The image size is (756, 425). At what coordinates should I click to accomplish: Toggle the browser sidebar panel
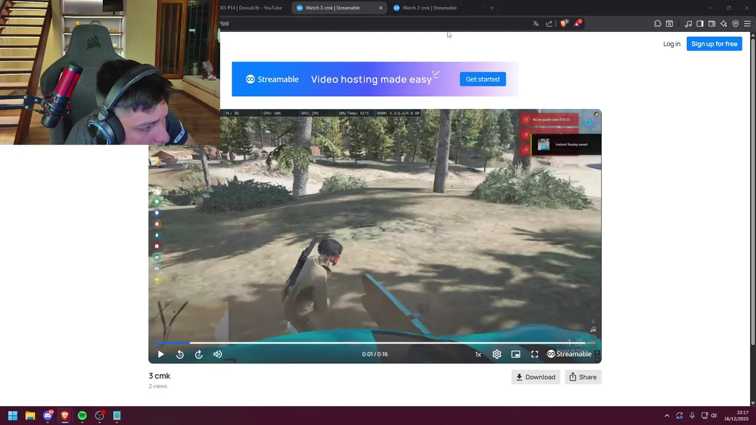pyautogui.click(x=700, y=24)
